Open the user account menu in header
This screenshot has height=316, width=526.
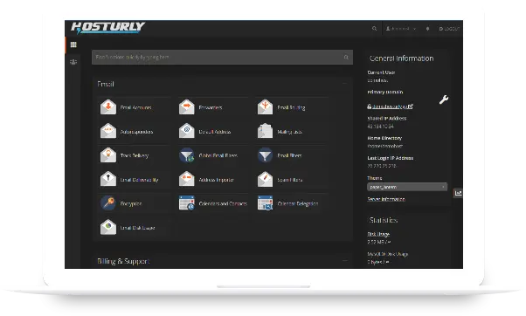pos(401,29)
